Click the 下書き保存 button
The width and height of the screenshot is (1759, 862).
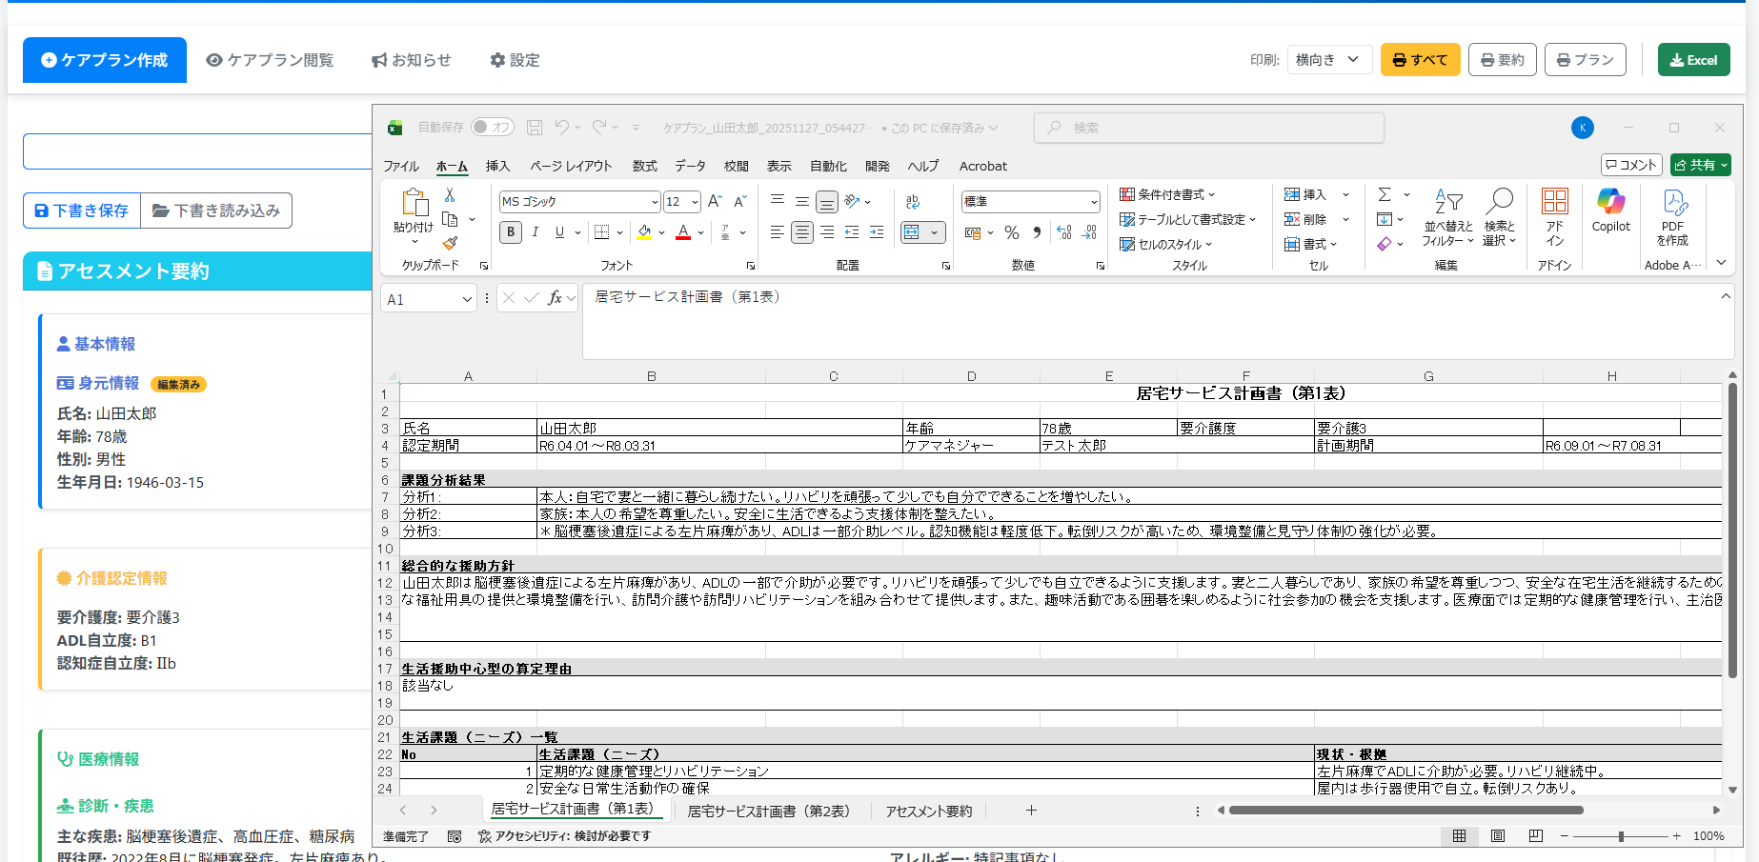point(81,210)
